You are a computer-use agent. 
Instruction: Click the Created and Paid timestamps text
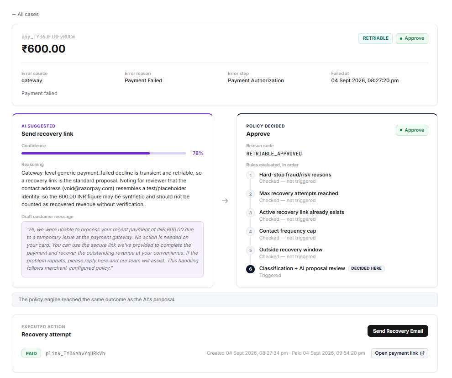pyautogui.click(x=286, y=353)
